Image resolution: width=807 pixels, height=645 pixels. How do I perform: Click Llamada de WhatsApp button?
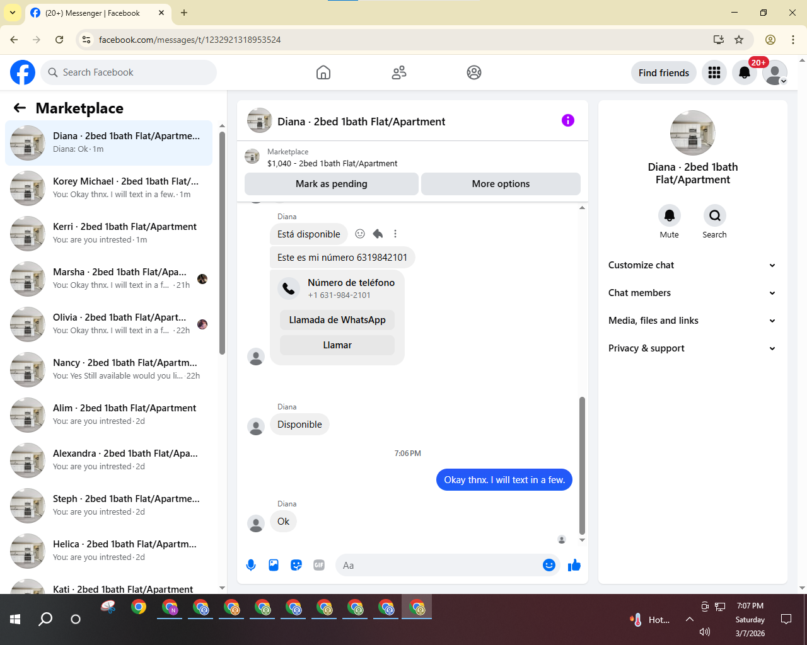pos(337,320)
